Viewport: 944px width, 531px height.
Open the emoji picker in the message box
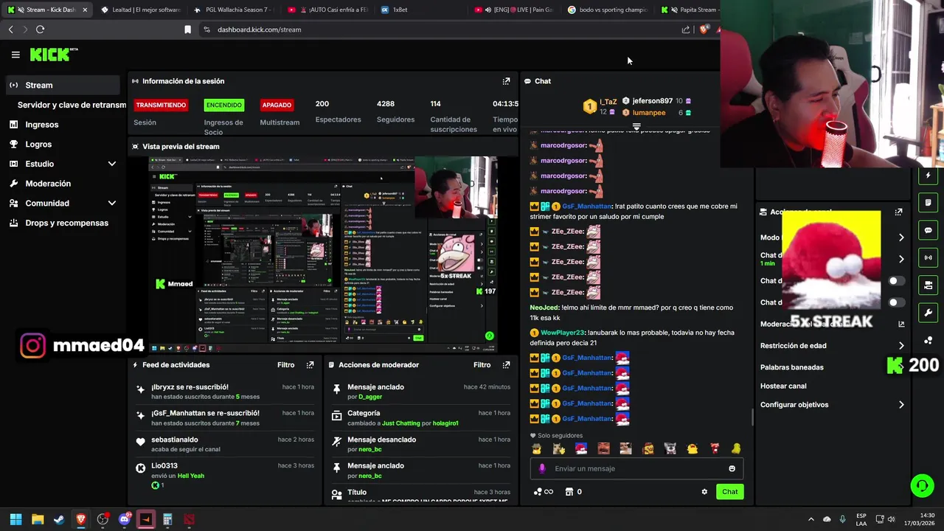coord(732,468)
